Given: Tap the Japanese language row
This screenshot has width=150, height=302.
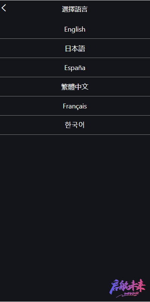Looking at the screenshot, I should point(75,48).
